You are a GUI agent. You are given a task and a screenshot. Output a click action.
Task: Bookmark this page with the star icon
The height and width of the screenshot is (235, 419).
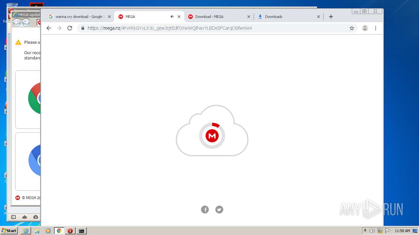point(352,28)
